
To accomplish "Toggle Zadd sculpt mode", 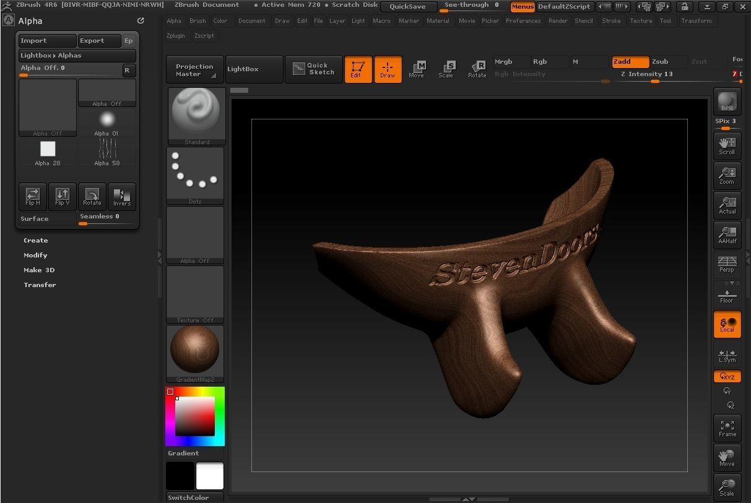I will (630, 62).
